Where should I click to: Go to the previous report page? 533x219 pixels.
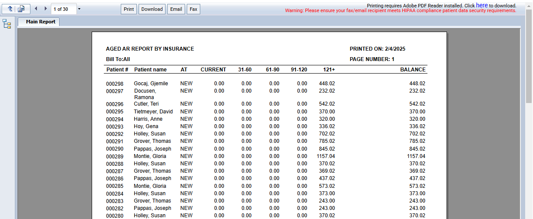pos(36,9)
